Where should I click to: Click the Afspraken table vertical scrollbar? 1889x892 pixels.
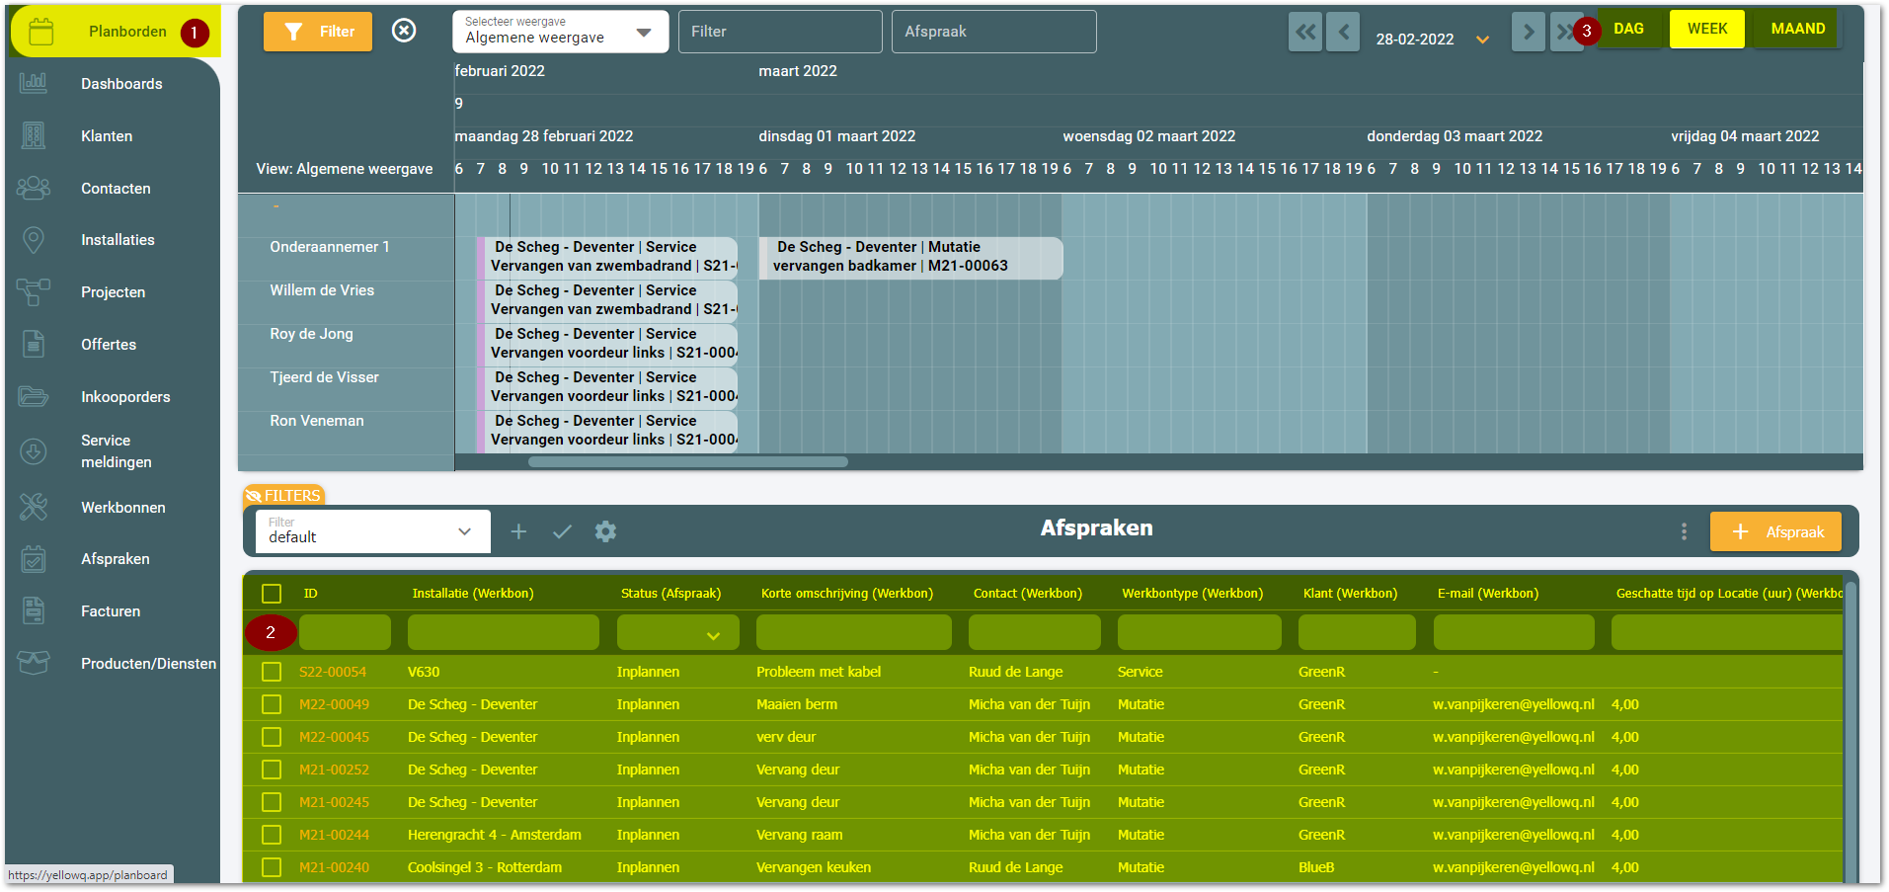tap(1850, 731)
